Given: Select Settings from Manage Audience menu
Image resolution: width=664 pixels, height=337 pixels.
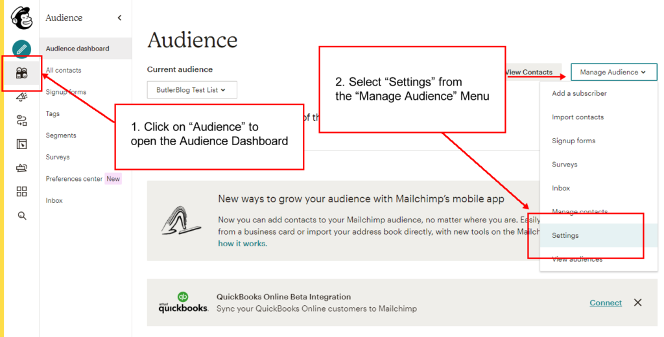Looking at the screenshot, I should tap(599, 235).
